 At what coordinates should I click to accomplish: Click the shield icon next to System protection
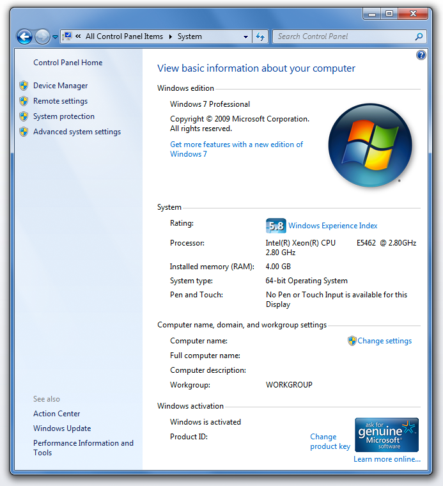(x=24, y=116)
